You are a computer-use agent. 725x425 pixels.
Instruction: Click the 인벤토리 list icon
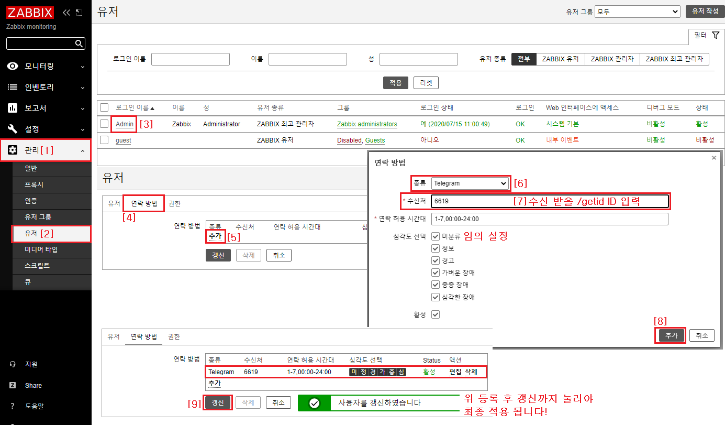pos(13,87)
